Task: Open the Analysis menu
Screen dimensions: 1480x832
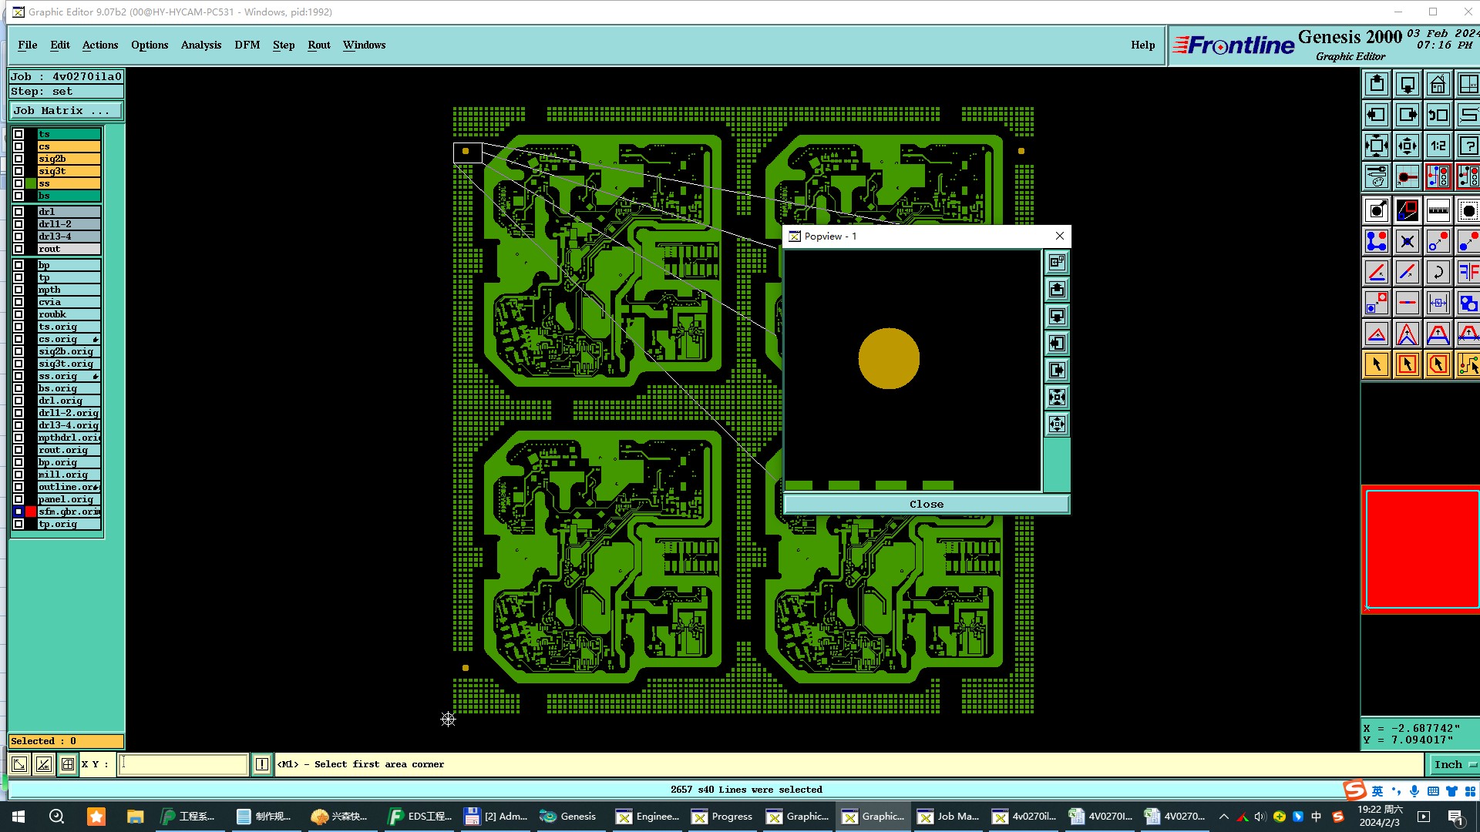Action: (x=200, y=45)
